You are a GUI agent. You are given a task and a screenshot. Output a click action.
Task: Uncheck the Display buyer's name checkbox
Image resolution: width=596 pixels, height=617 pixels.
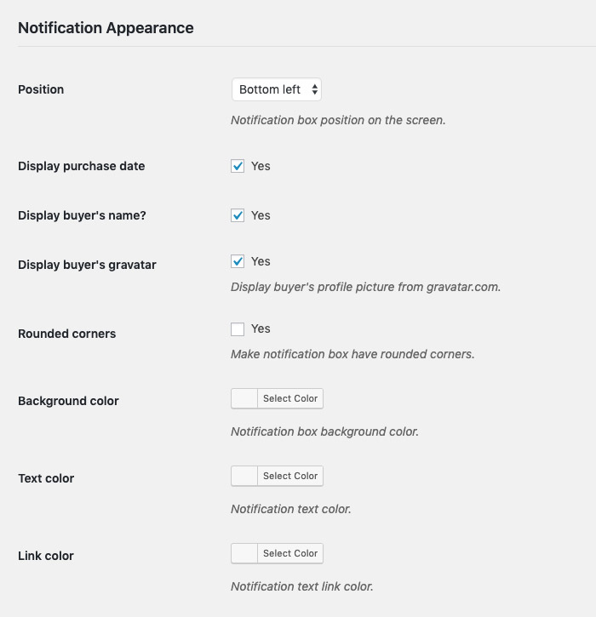(238, 215)
